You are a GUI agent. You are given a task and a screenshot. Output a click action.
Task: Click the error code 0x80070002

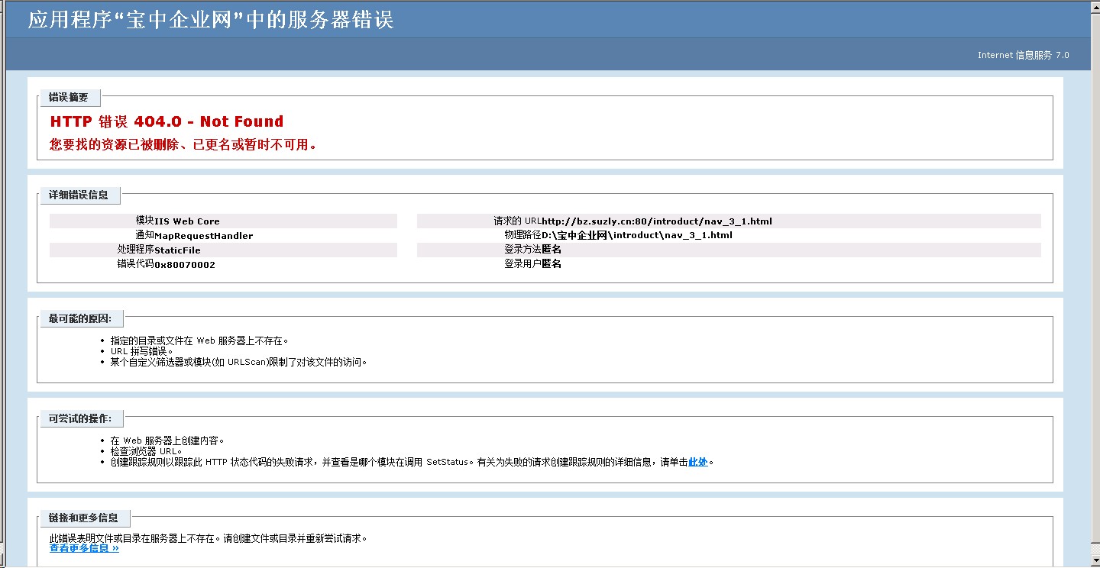(x=185, y=265)
